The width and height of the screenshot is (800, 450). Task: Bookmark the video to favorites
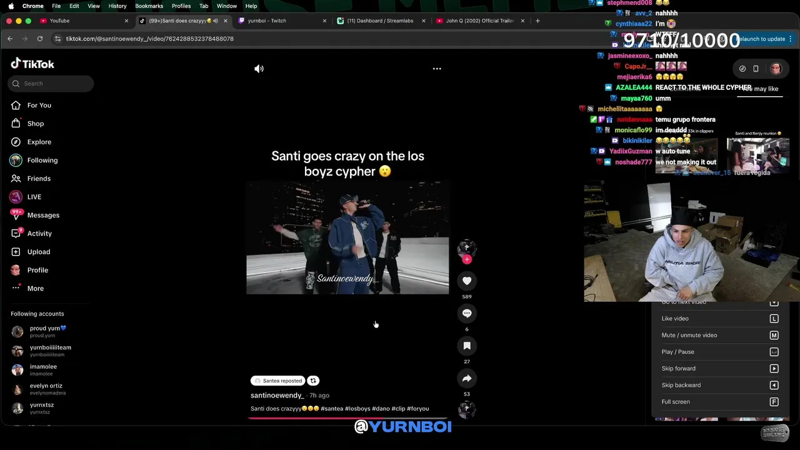467,346
